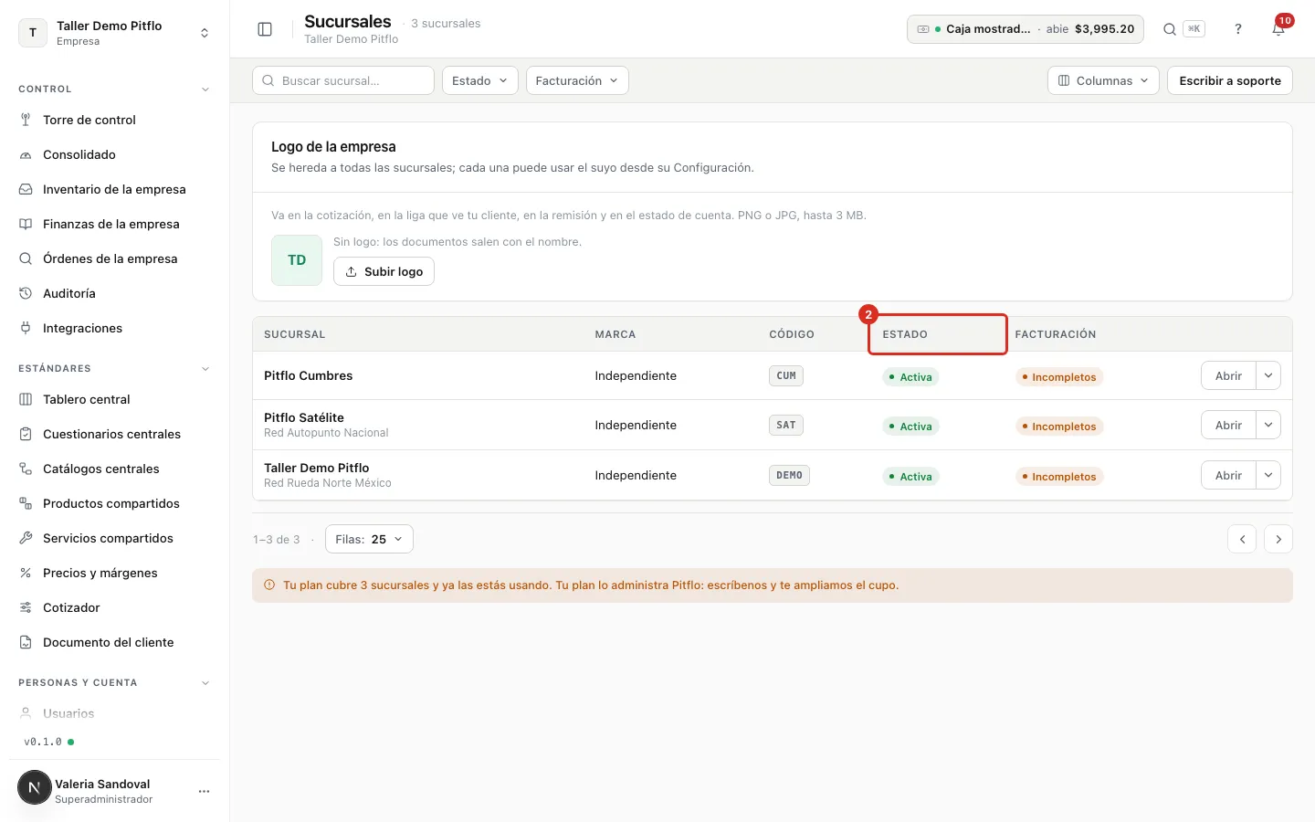Toggle the sidebar panel icon

pos(265,29)
